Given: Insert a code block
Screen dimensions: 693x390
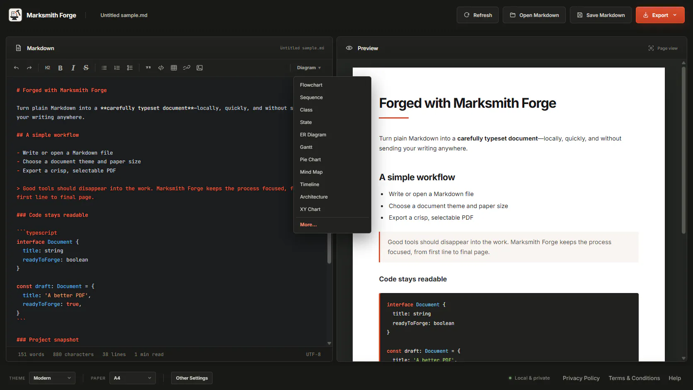Looking at the screenshot, I should [161, 68].
